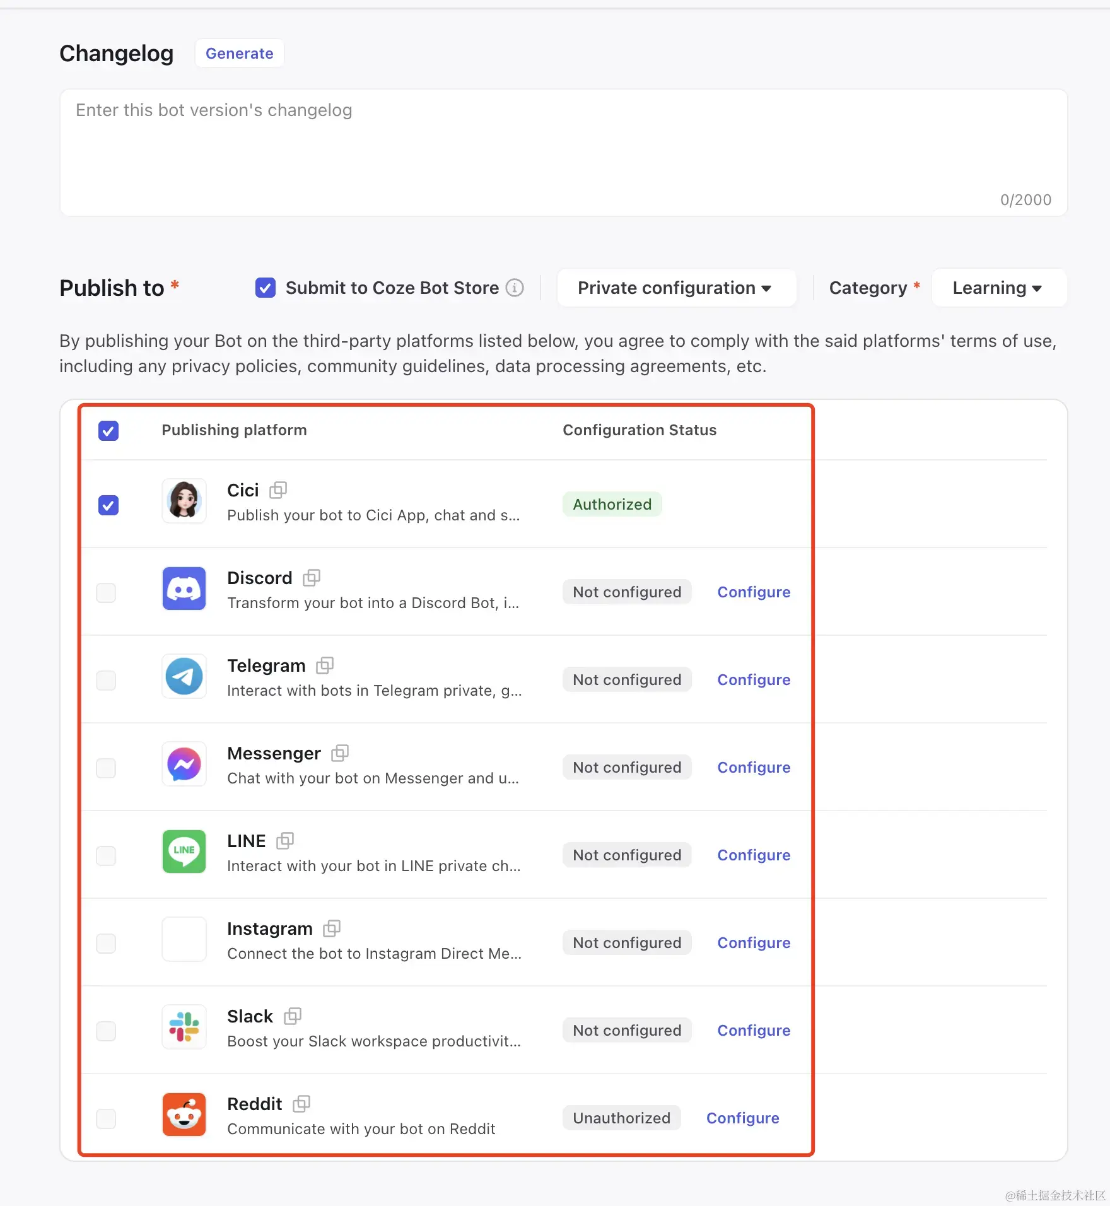Open the link icon next to Telegram
Screen dimensions: 1110x1206
(x=325, y=665)
